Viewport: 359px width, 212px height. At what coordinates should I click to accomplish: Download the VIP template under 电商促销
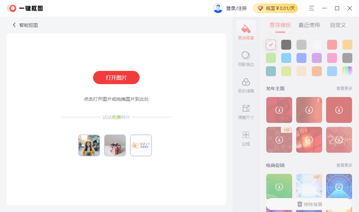309,186
